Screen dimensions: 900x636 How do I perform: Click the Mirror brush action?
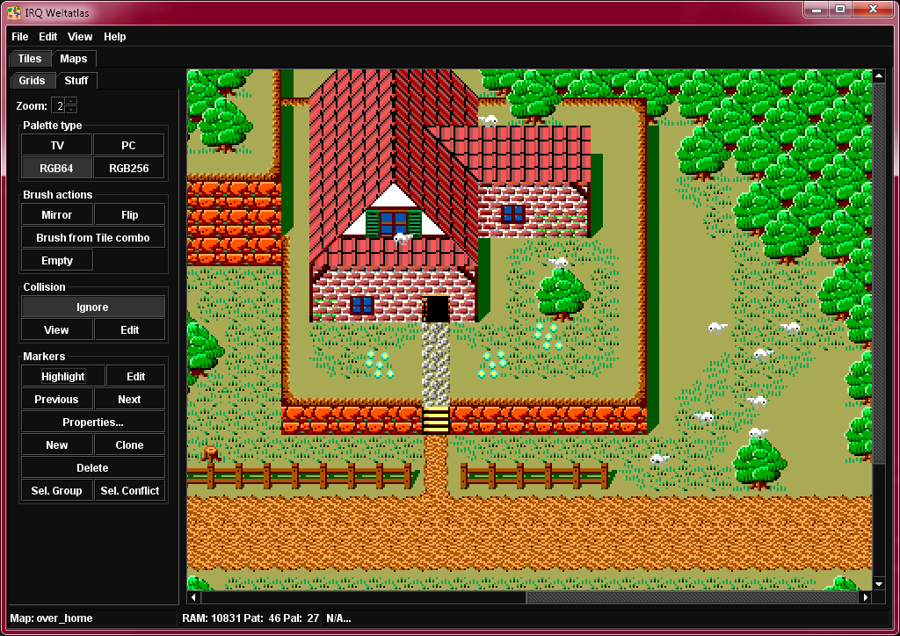(57, 214)
